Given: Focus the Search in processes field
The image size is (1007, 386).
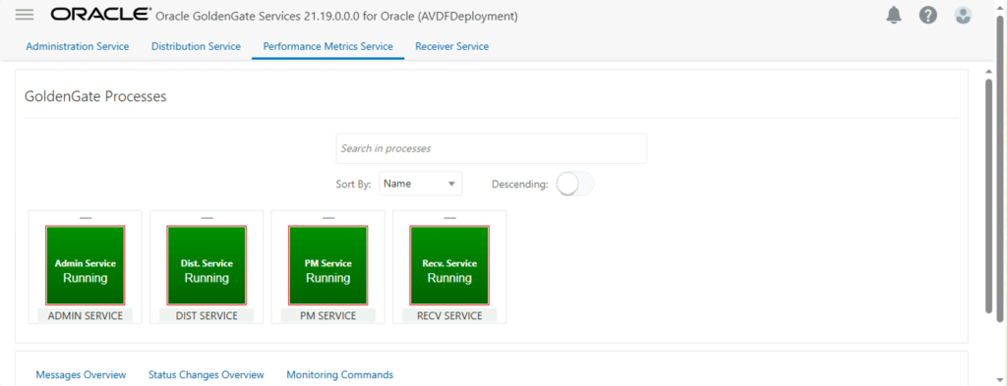Looking at the screenshot, I should click(x=492, y=148).
